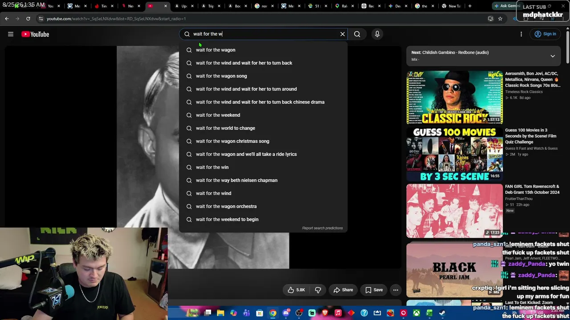Start voice search with microphone
This screenshot has width=570, height=320.
coord(377,34)
